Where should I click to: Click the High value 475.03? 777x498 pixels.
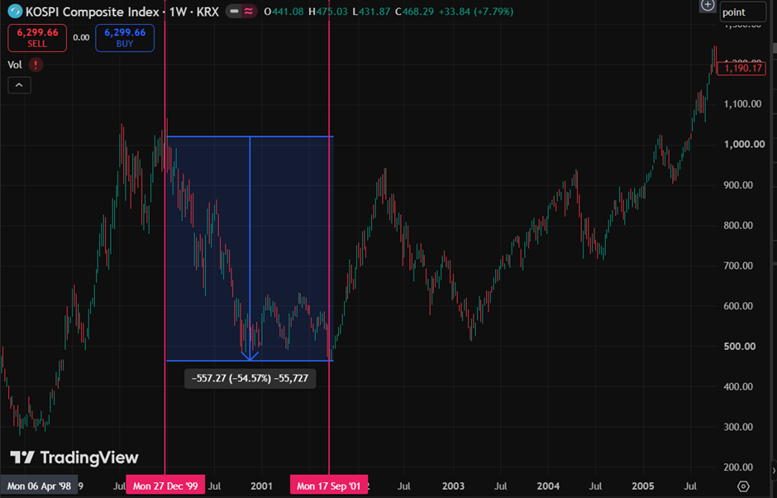(331, 12)
